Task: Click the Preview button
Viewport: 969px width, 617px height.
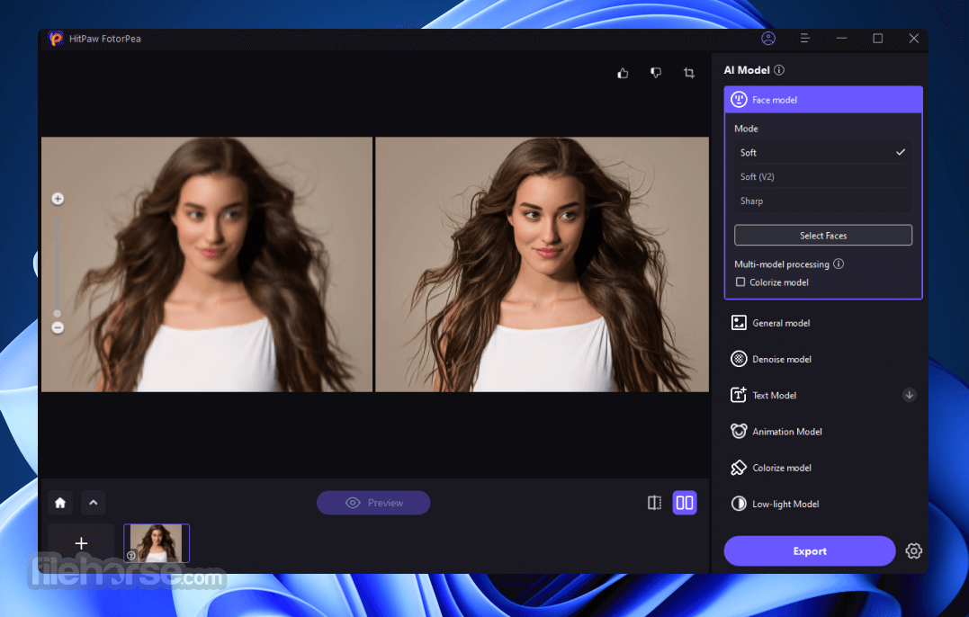Action: tap(373, 503)
